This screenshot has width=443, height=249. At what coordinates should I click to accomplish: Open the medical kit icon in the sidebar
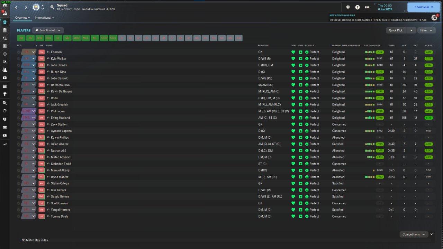(5, 78)
